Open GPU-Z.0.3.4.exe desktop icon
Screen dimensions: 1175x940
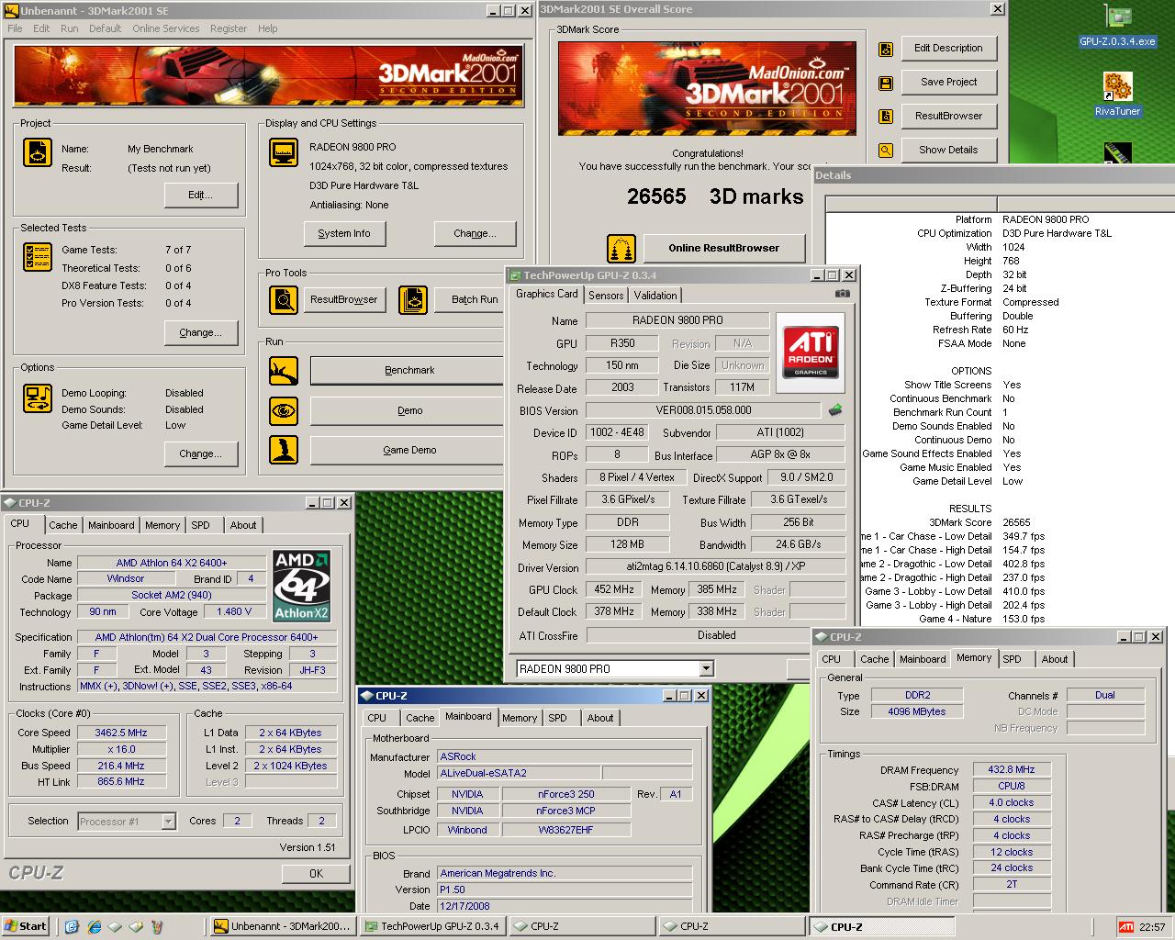pos(1117,26)
